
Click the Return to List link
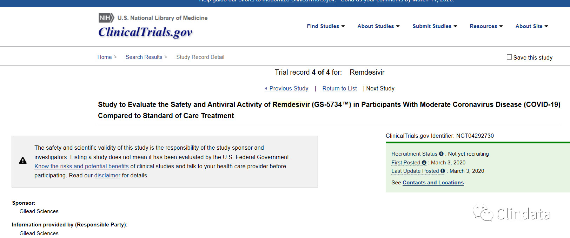(339, 89)
